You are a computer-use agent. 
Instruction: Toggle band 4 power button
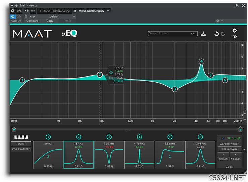[139, 137]
